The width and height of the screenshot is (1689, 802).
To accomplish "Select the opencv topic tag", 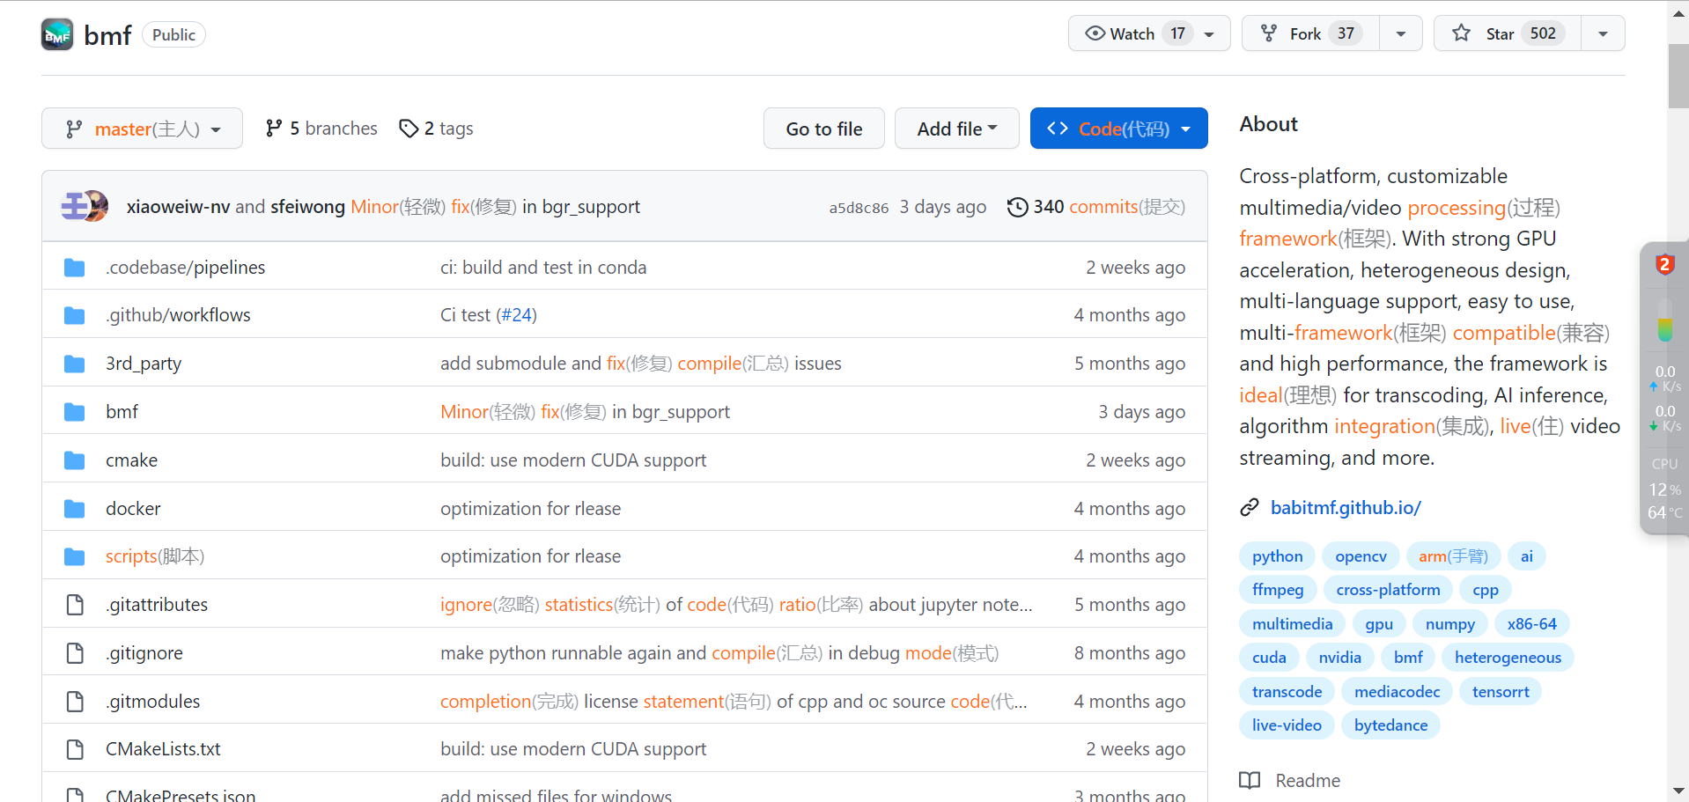I will click(x=1361, y=556).
